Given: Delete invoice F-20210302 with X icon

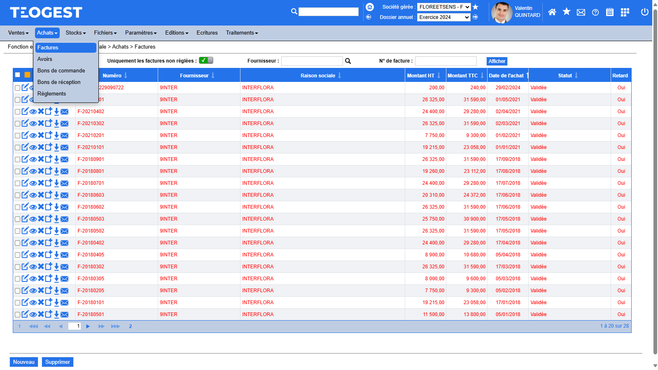Looking at the screenshot, I should point(41,123).
